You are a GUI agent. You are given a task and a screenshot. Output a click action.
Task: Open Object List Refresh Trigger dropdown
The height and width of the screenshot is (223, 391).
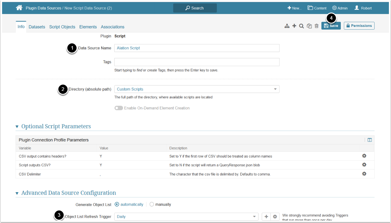[186, 216]
